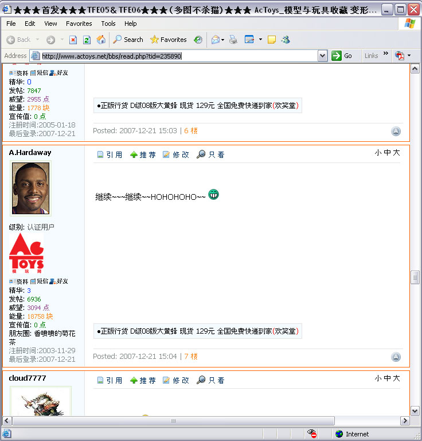Expand the Forward history dropdown arrow
Image resolution: width=422 pixels, height=441 pixels.
coord(62,40)
